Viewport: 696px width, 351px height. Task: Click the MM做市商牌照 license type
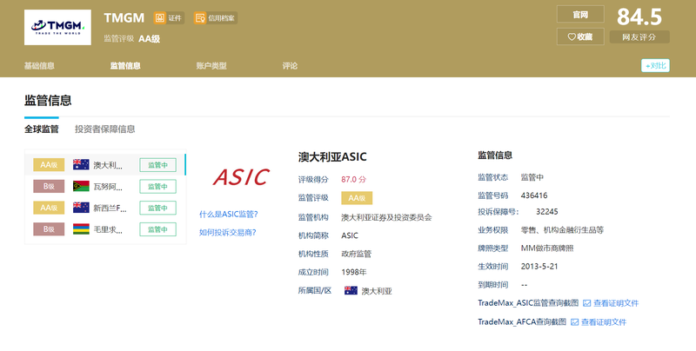[x=547, y=248]
